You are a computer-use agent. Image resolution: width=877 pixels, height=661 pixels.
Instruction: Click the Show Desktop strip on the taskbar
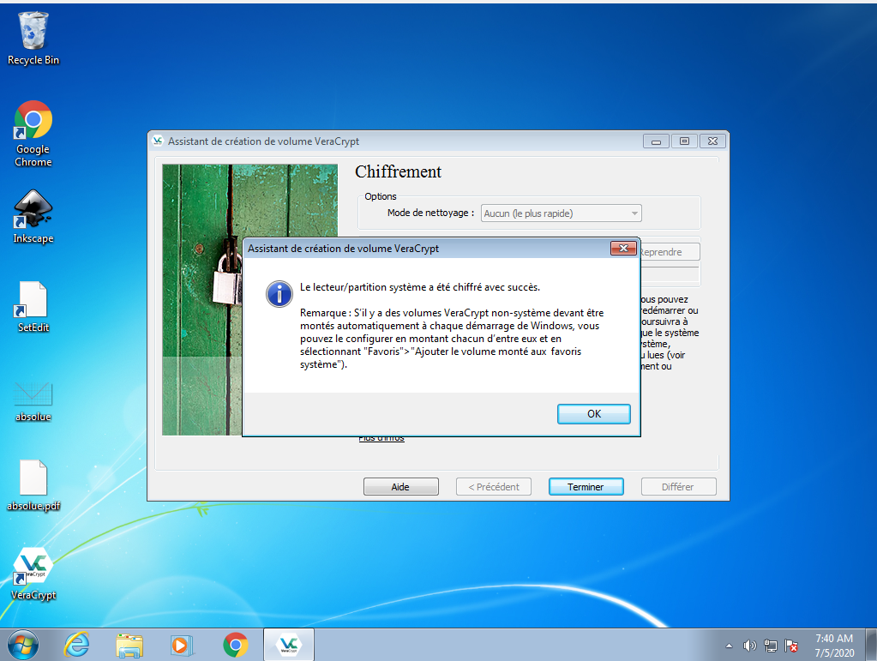[x=871, y=645]
